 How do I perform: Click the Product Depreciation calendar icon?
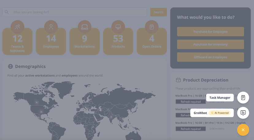[178, 80]
